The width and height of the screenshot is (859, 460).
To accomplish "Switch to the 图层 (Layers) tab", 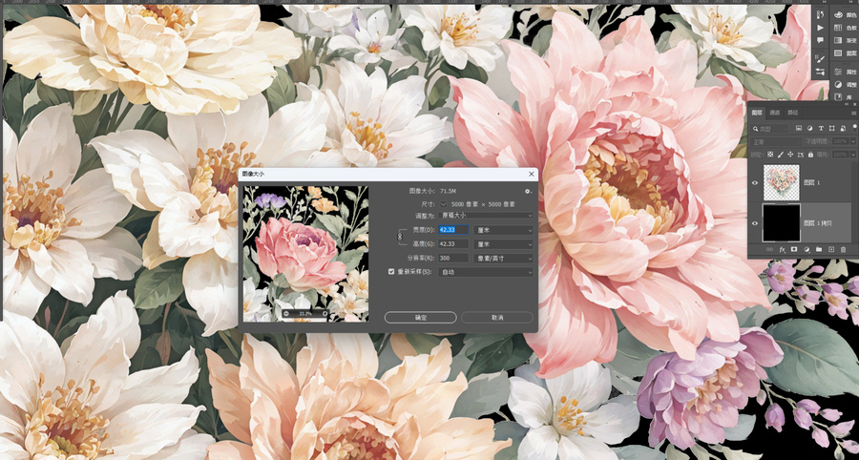I will point(757,113).
